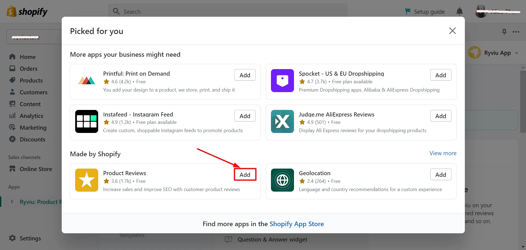Click the Product Reviews star icon
Screen dimensions: 526x250
pos(87,180)
